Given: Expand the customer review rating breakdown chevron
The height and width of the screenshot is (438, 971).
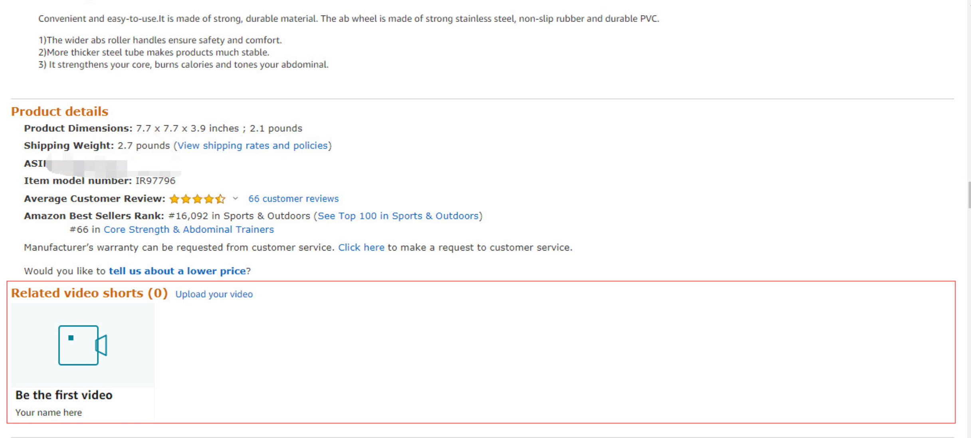Looking at the screenshot, I should point(235,199).
